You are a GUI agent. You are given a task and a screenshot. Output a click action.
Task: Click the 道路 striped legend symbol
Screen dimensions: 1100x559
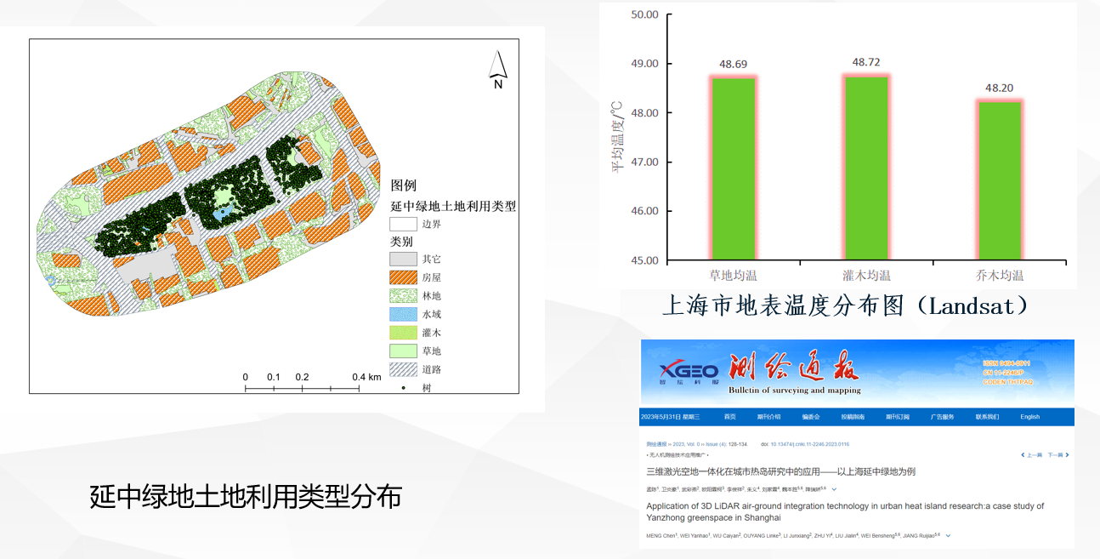click(x=403, y=369)
